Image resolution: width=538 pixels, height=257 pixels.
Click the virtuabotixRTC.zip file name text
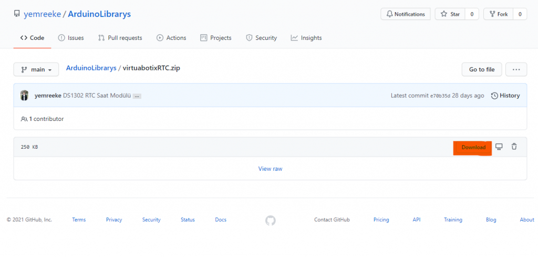151,68
